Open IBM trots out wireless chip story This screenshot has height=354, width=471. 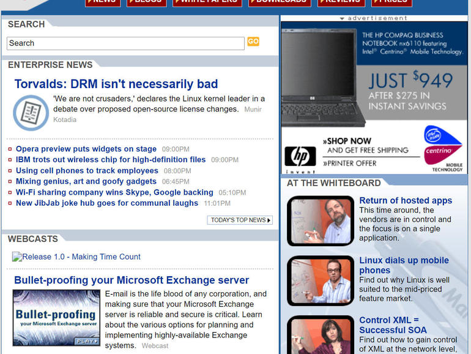(x=111, y=160)
